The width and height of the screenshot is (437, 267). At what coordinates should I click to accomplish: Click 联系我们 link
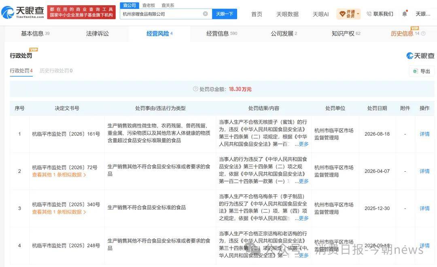(383, 14)
